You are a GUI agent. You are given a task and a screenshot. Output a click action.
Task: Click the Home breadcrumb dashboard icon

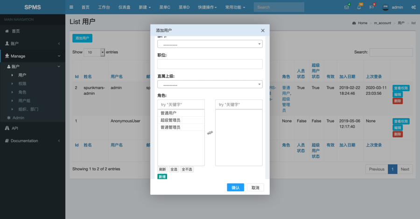pos(354,23)
